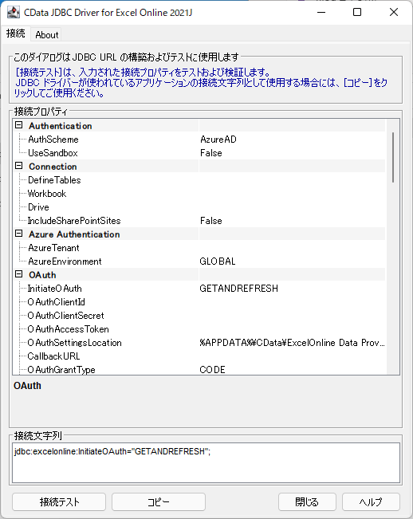Image resolution: width=413 pixels, height=519 pixels.
Task: Collapse the Connection section
Action: click(19, 166)
